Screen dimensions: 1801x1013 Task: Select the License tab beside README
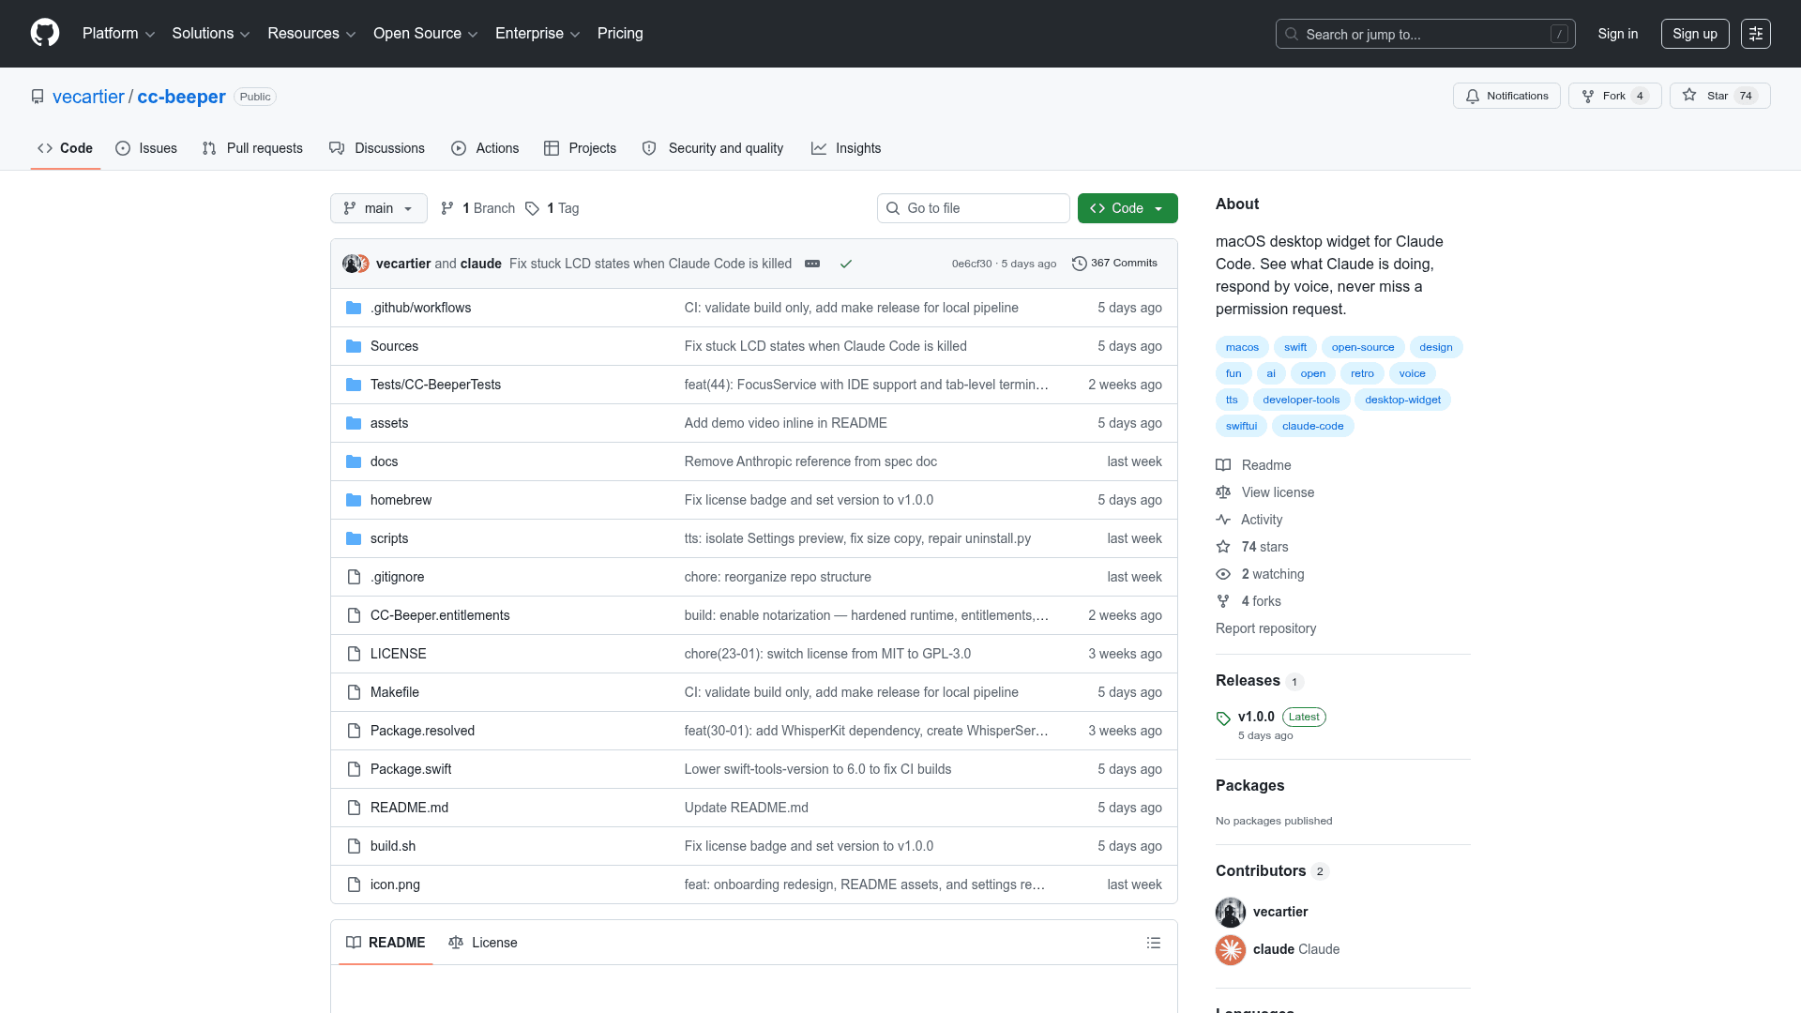pos(483,943)
